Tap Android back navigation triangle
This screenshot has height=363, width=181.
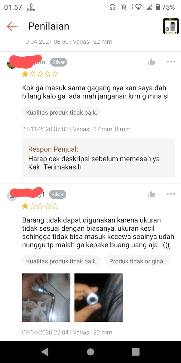click(x=45, y=352)
